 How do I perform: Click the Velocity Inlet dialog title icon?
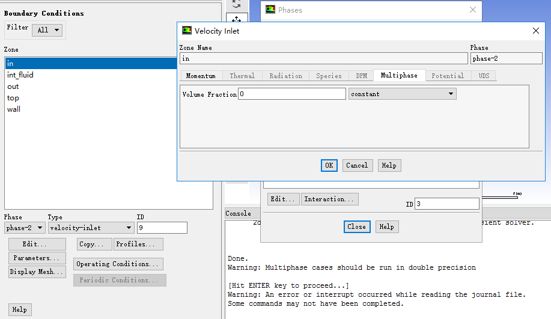pyautogui.click(x=187, y=31)
